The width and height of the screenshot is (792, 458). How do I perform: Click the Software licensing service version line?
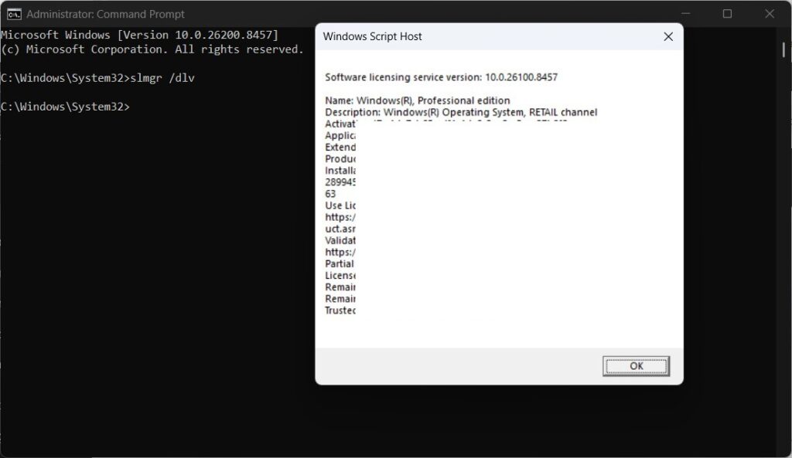442,77
